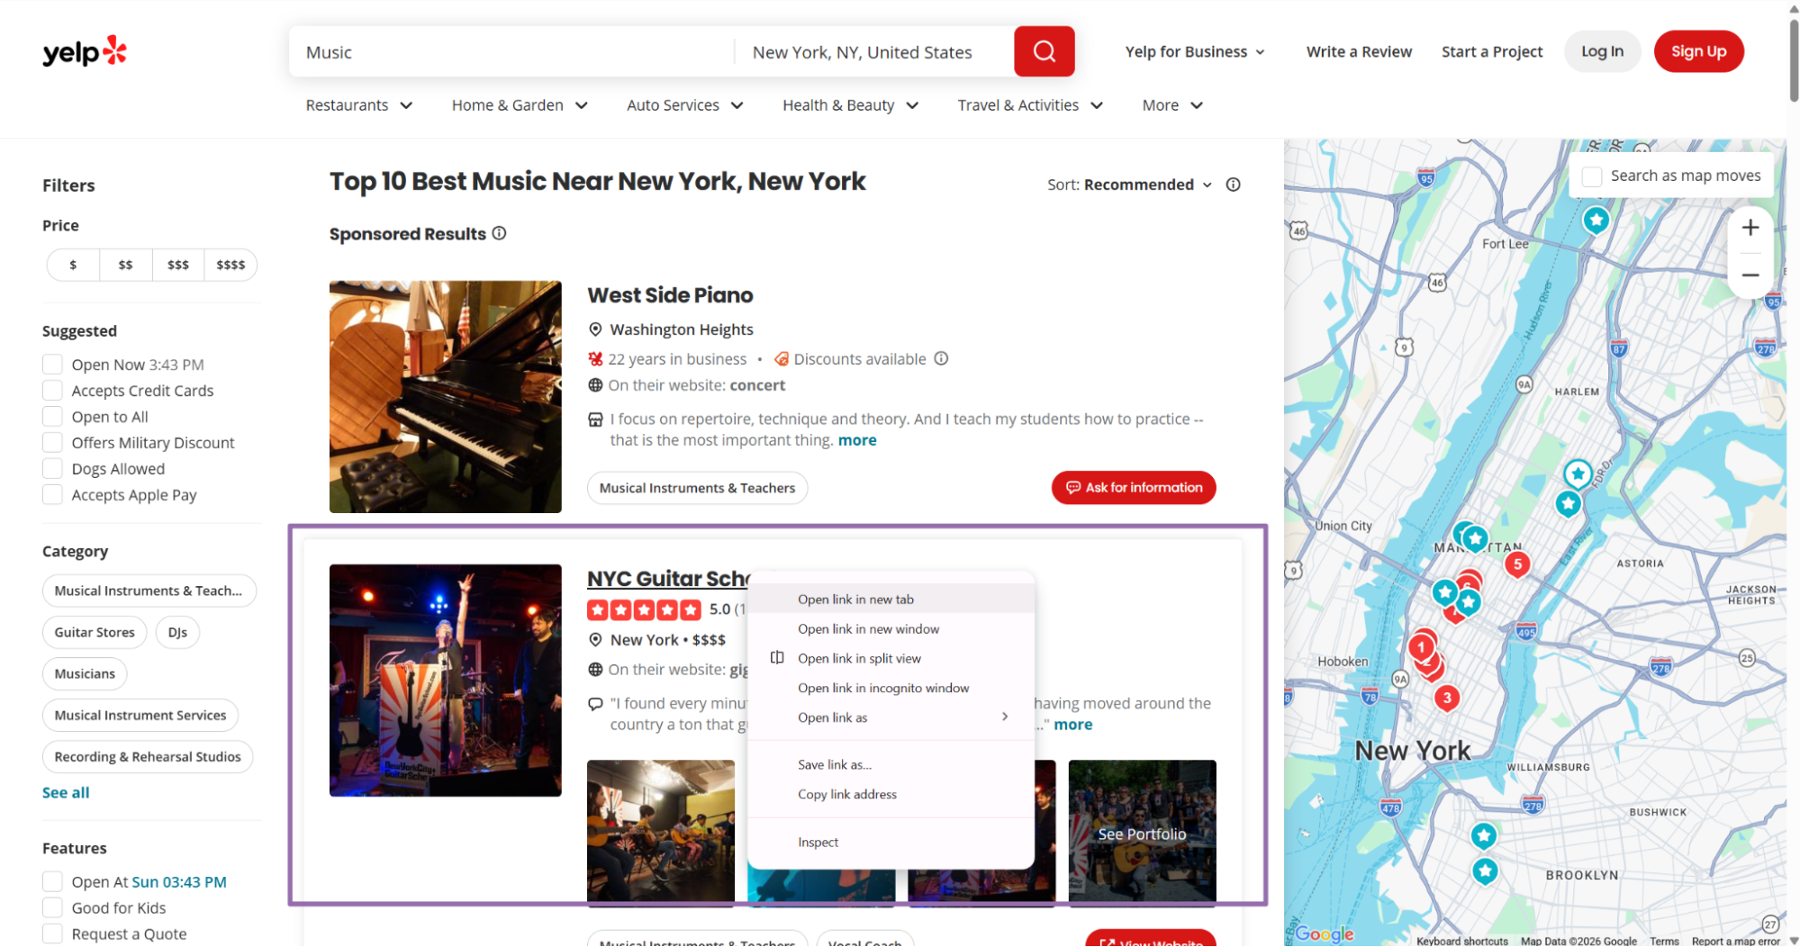The height and width of the screenshot is (947, 1800).
Task: Choose Open link in new tab
Action: coord(891,599)
